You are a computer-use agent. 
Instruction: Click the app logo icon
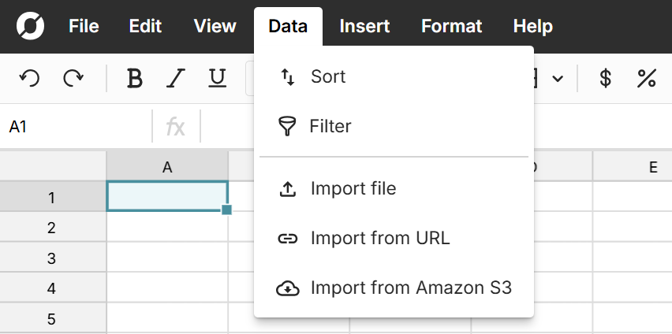click(30, 27)
